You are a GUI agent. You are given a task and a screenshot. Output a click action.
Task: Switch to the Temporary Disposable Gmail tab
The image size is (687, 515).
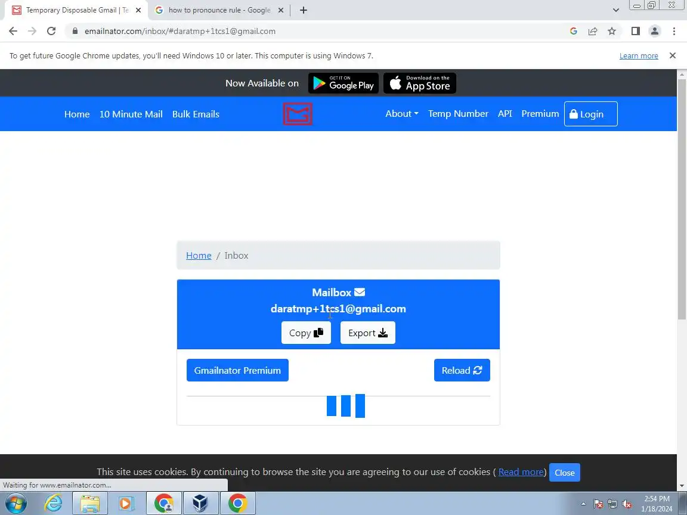coord(77,10)
